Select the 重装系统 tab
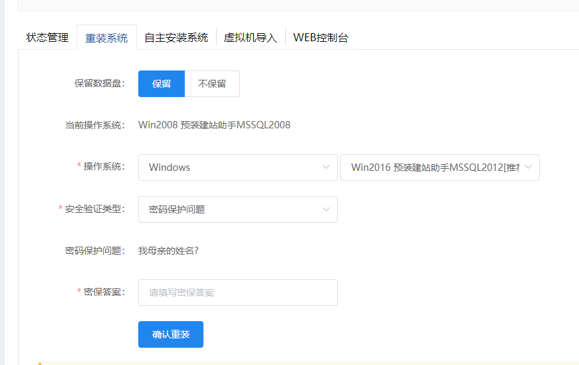The image size is (579, 365). [106, 38]
